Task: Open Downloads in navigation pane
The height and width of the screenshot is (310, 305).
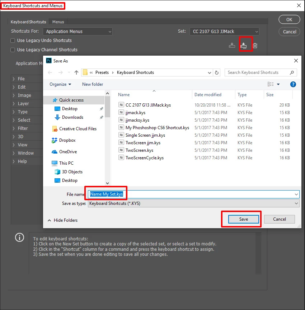Action: pyautogui.click(x=72, y=117)
